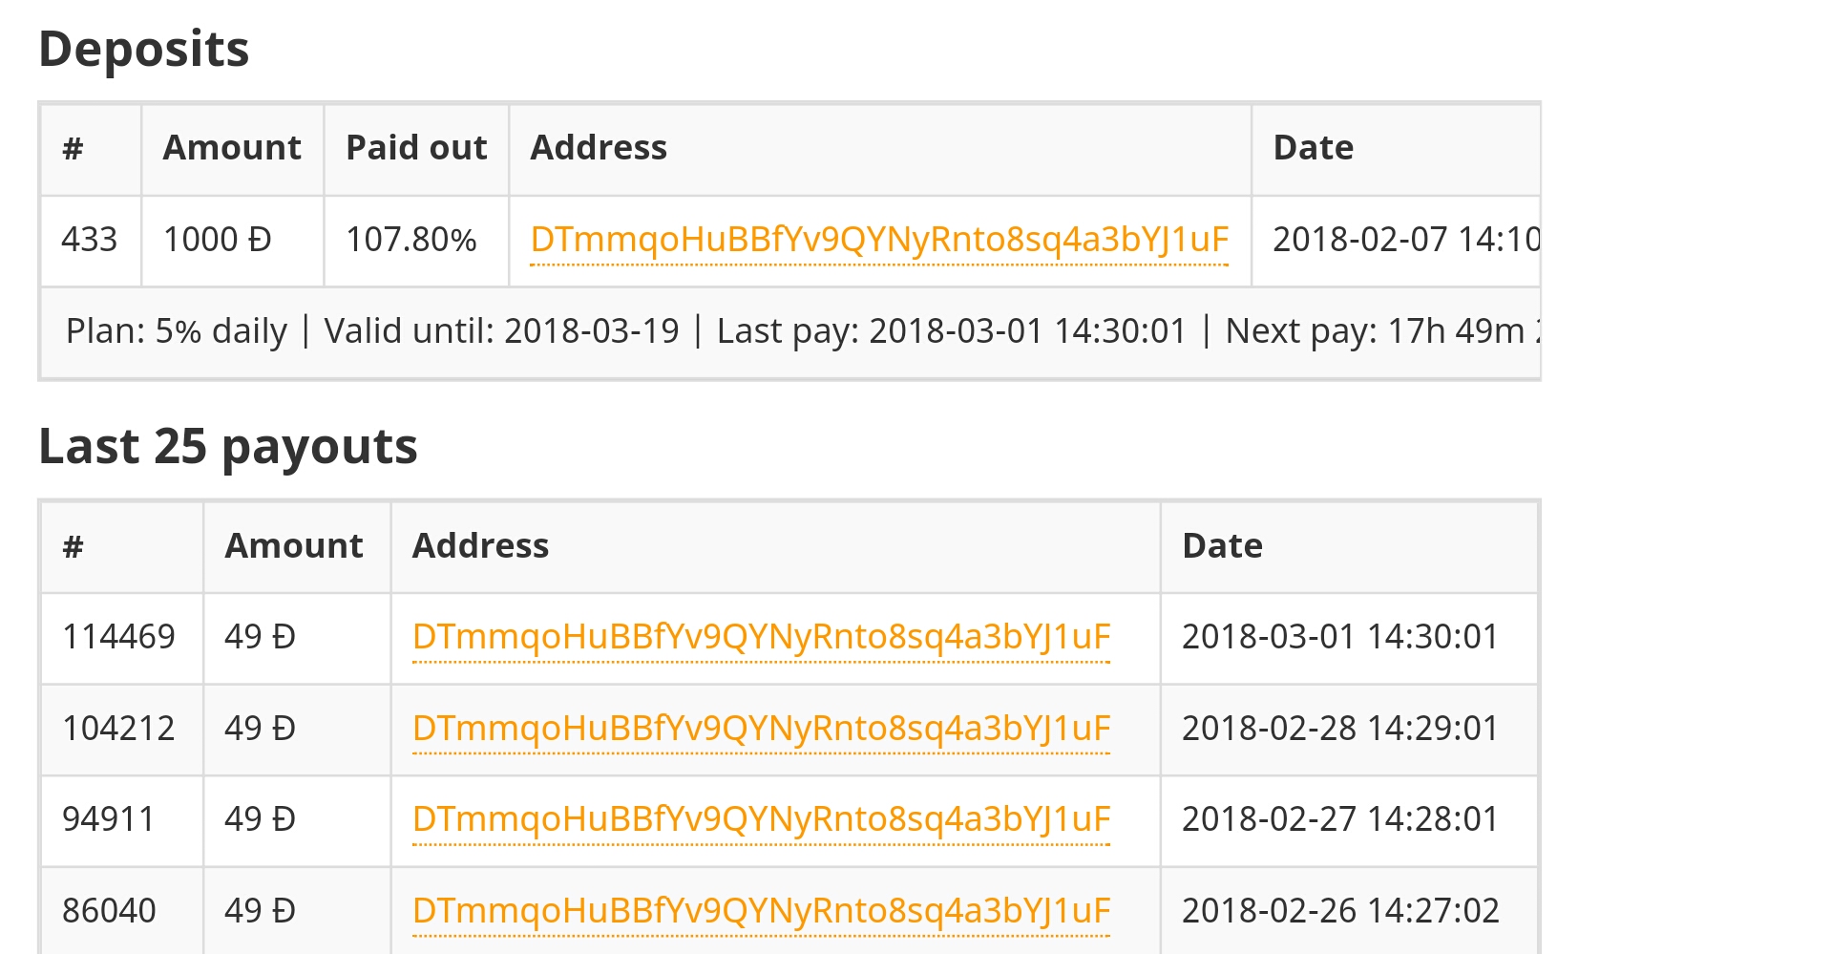Viewport: 1831px width, 954px height.
Task: Open the deposit address link in Deposits table
Action: (x=879, y=240)
